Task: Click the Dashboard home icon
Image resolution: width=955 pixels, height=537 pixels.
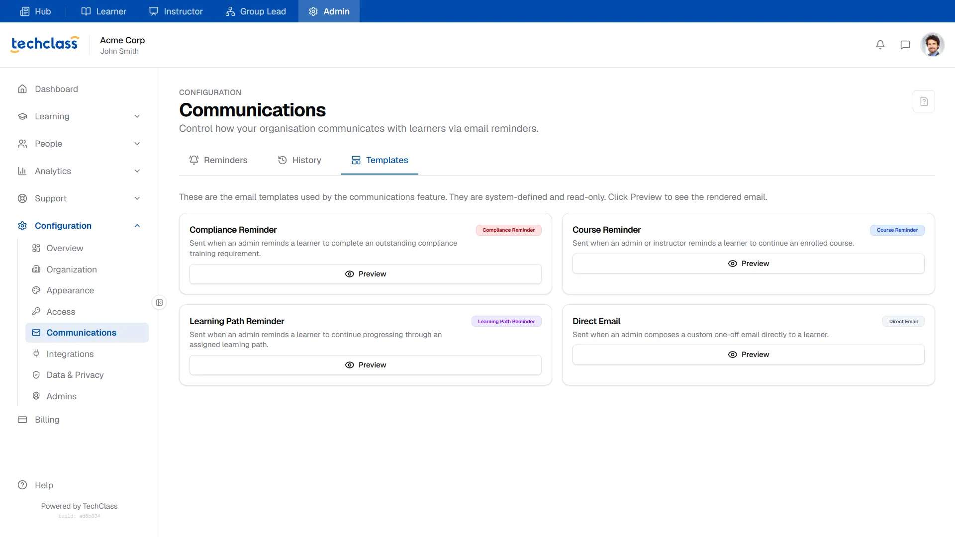Action: point(22,89)
